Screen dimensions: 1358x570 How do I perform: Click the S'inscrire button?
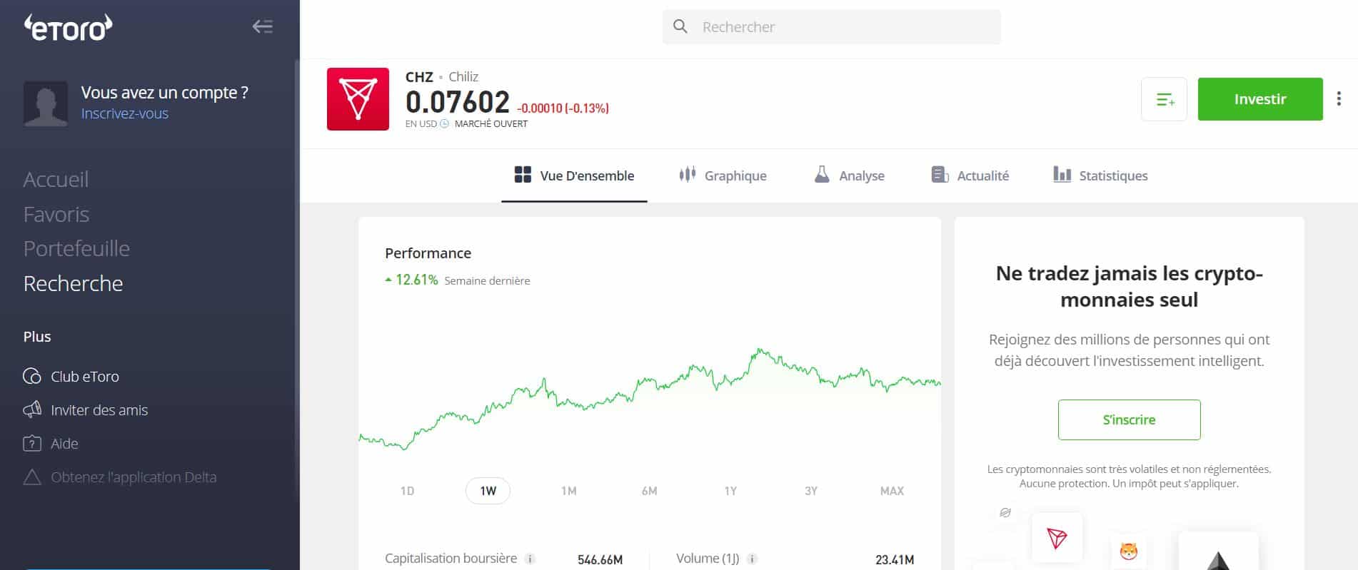click(x=1129, y=419)
